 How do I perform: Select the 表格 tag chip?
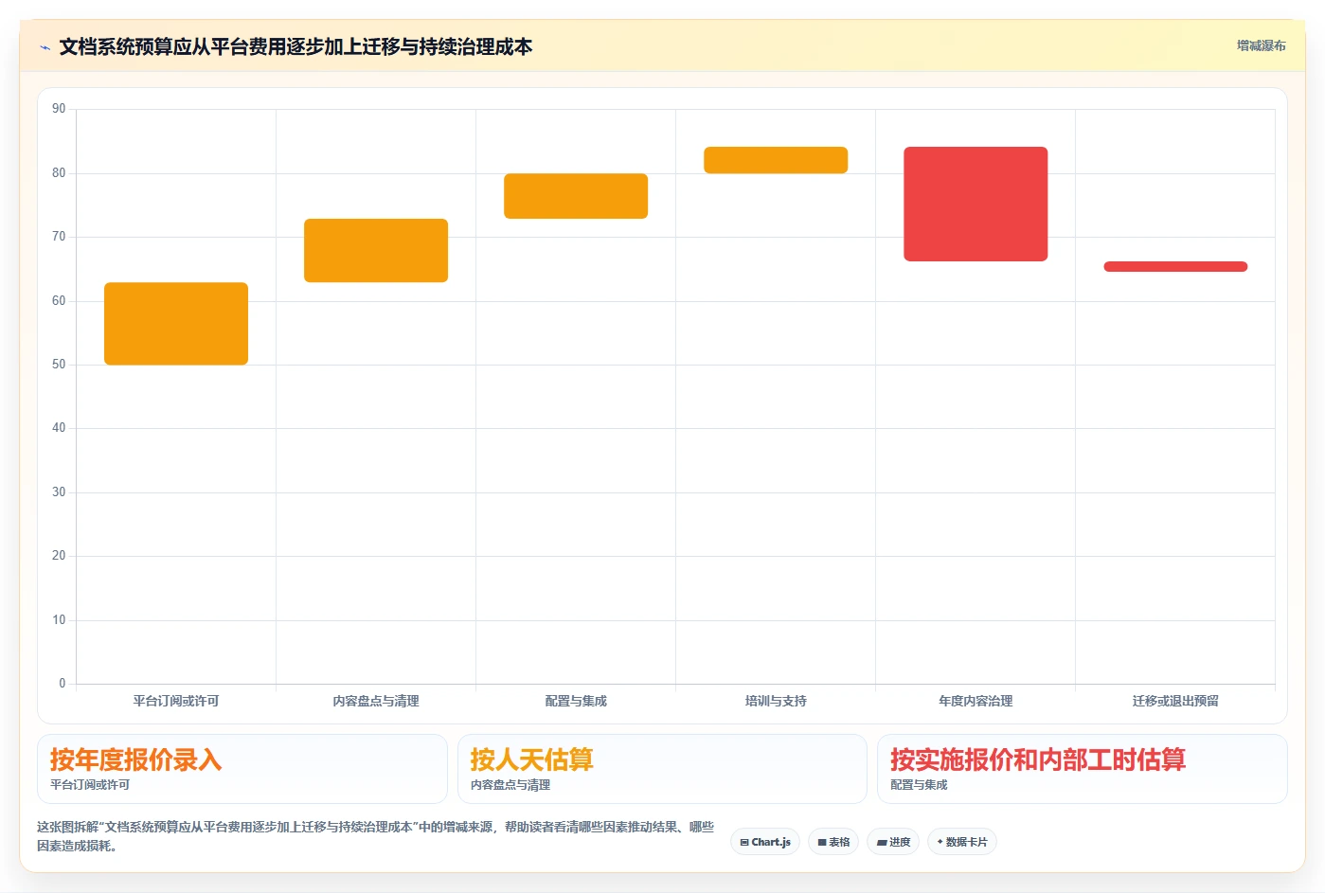tap(833, 842)
